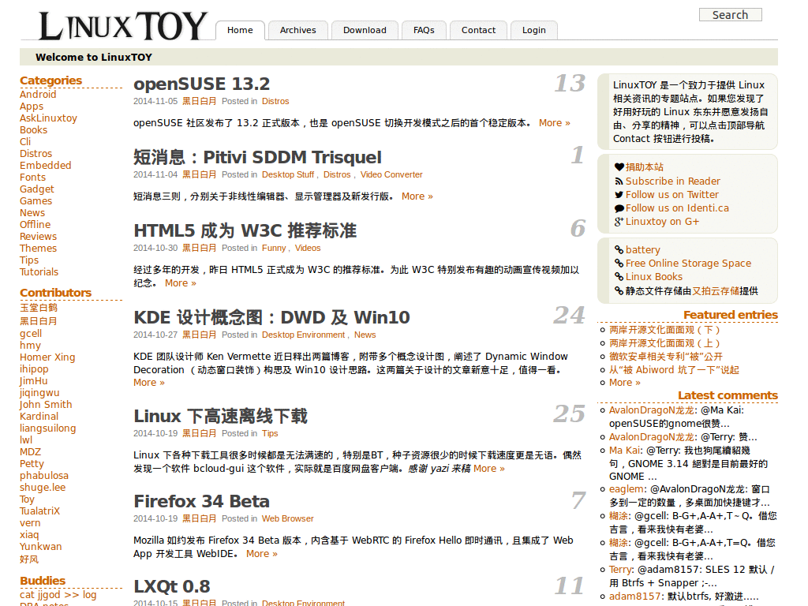View contributor Yunkwan
808x606 pixels.
[x=41, y=547]
